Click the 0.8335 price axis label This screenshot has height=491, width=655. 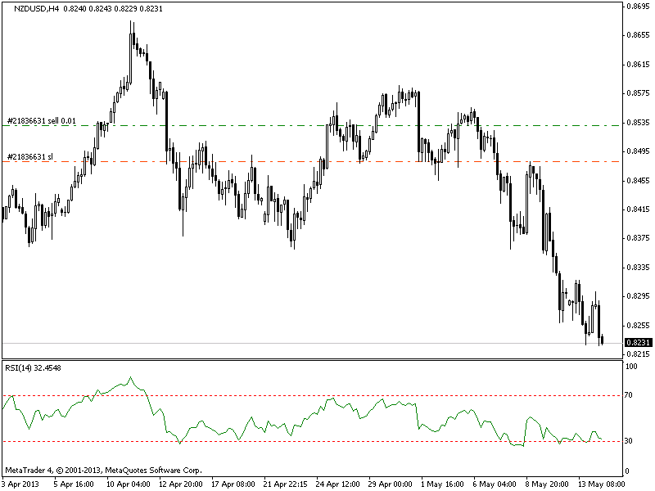pos(639,268)
